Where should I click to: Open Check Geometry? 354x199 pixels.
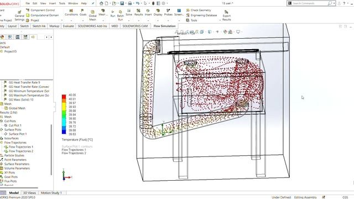click(199, 10)
